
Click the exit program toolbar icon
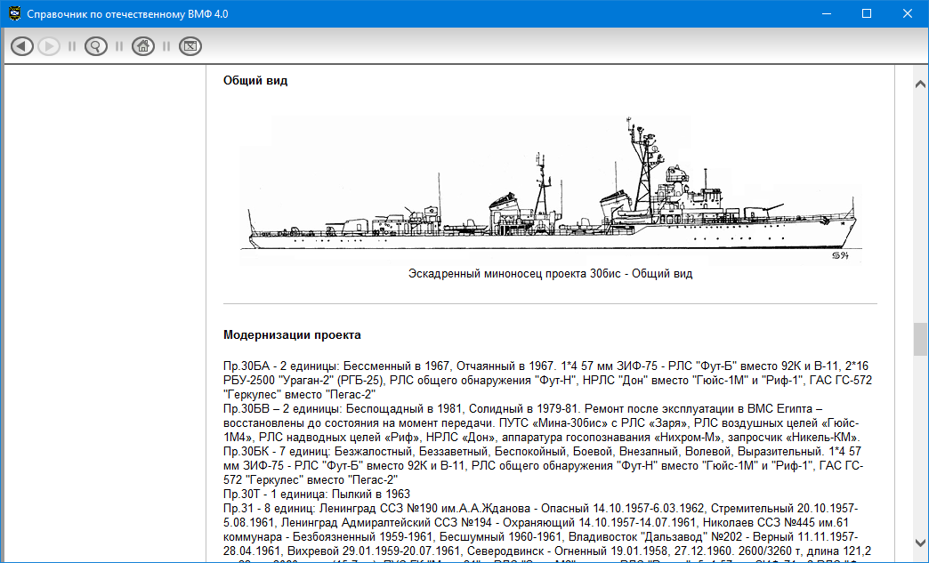point(190,46)
